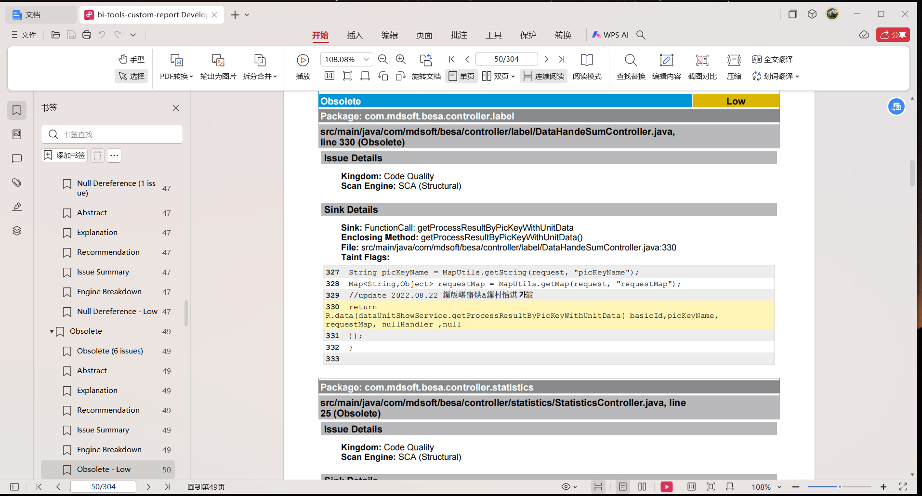The height and width of the screenshot is (496, 922).
Task: Toggle two-page view in status bar
Action: click(642, 487)
